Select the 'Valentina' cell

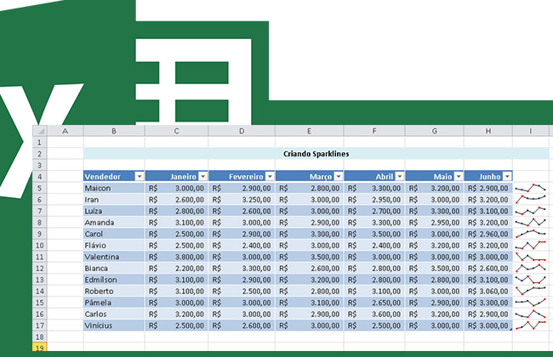(114, 257)
